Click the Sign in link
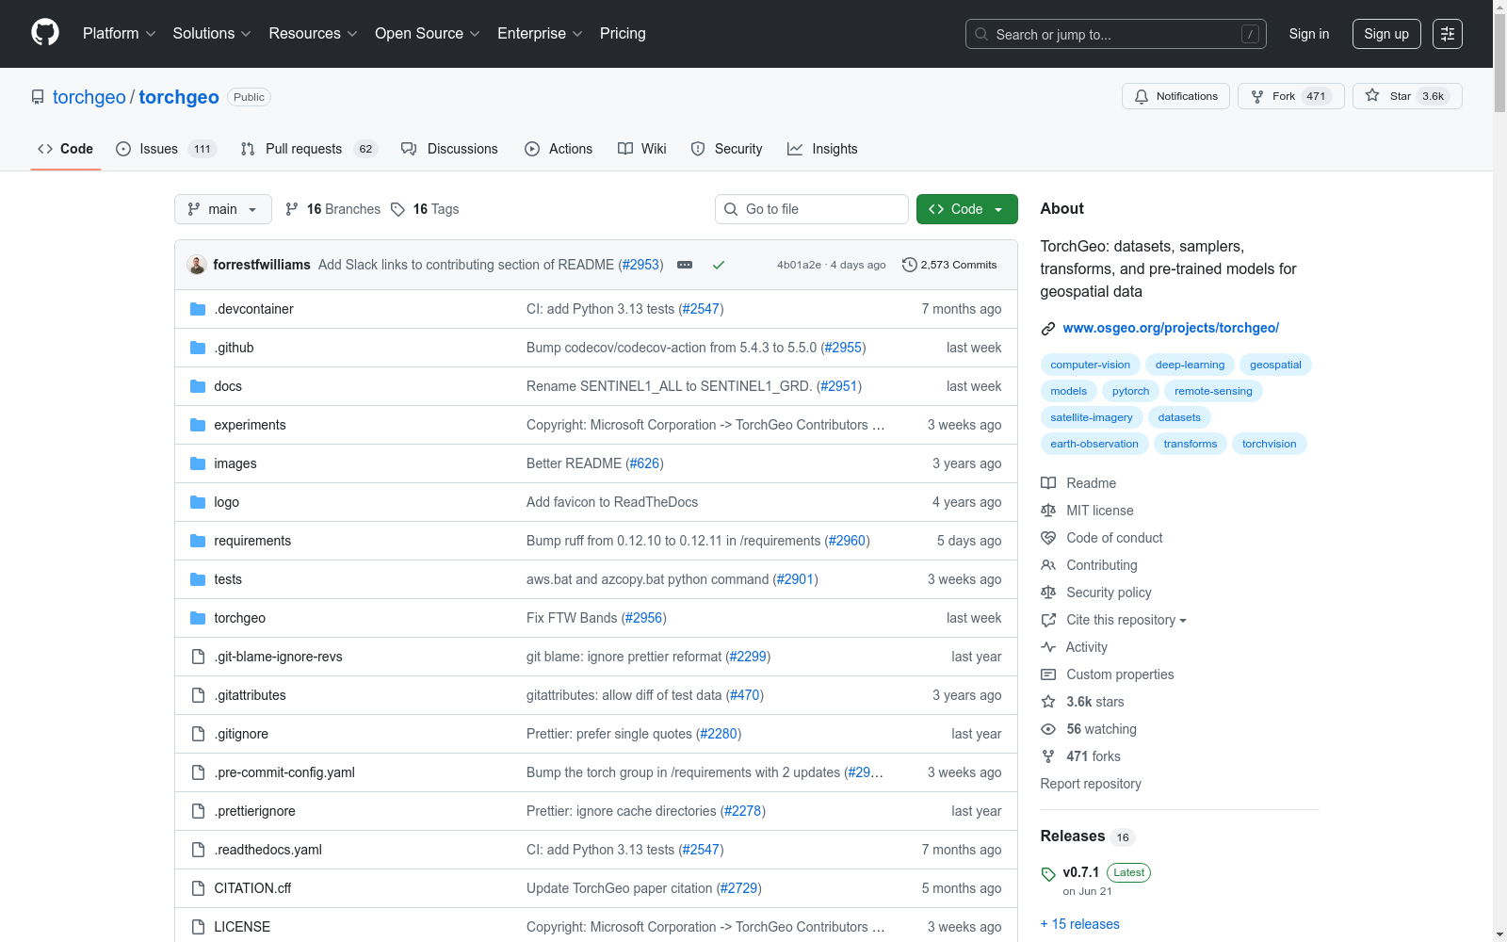1507x942 pixels. 1309,34
